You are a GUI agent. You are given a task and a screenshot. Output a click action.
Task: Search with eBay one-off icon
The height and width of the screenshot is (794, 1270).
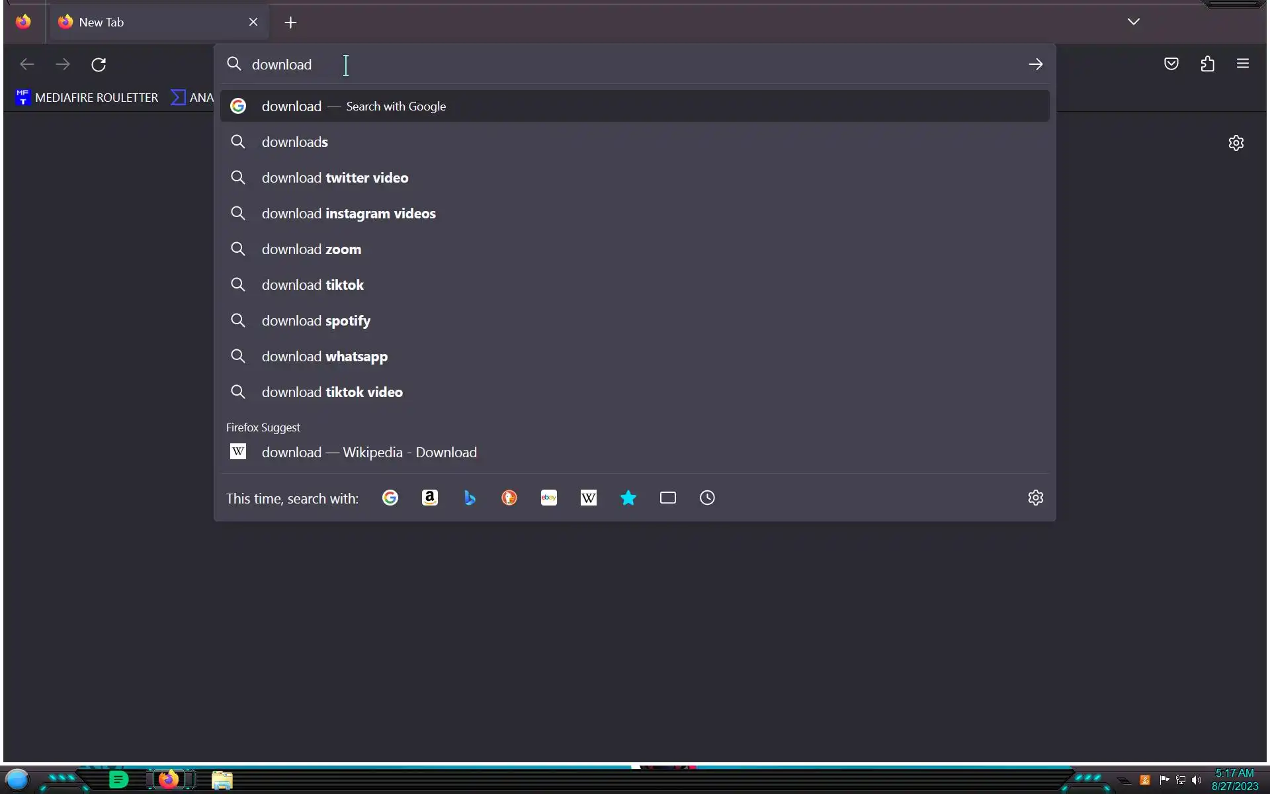click(549, 498)
